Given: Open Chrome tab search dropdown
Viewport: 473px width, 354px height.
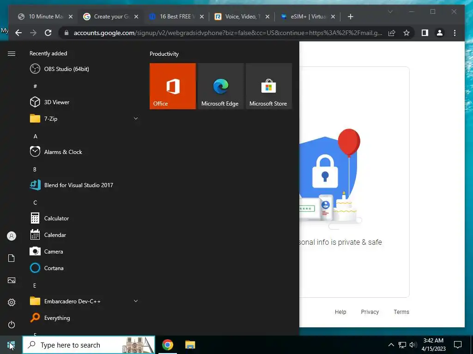Looking at the screenshot, I should (390, 12).
